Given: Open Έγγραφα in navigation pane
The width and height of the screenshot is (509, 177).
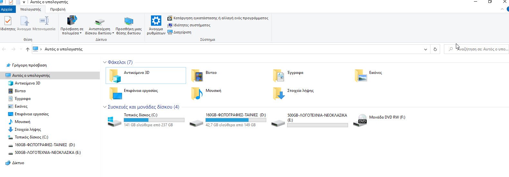Looking at the screenshot, I should [x=23, y=99].
